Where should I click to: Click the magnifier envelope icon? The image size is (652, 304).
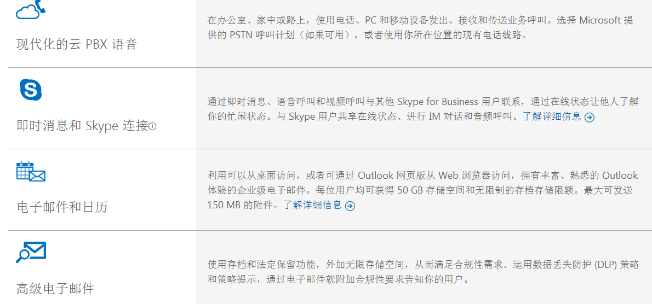[31, 252]
